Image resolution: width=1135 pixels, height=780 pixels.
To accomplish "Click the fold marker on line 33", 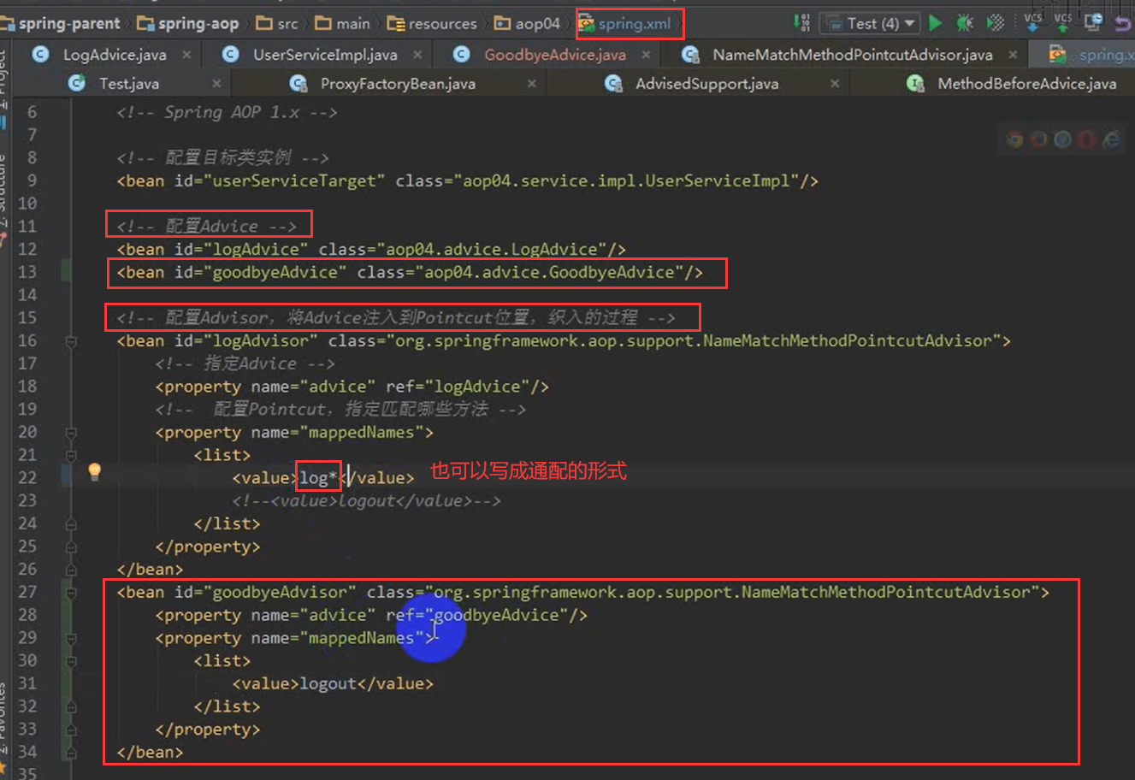I will click(71, 730).
